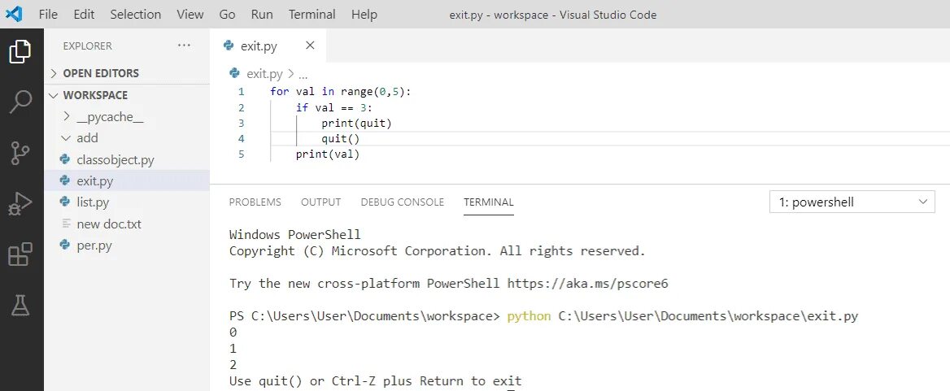This screenshot has height=391, width=950.
Task: Expand the __pycache__ folder
Action: click(110, 117)
